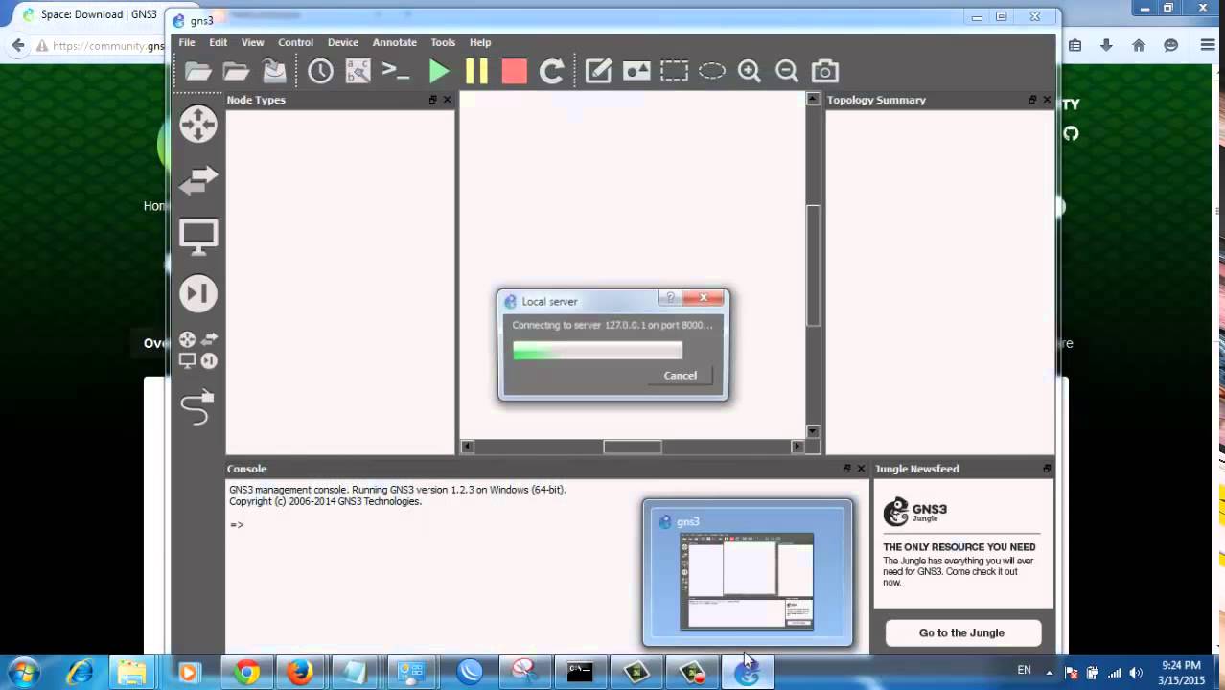Click the workspace horizontal scrollbar thumb
Screen dimensions: 1225x690
(x=632, y=447)
